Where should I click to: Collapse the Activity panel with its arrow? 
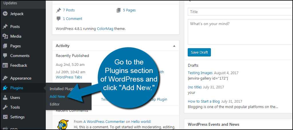coord(174,46)
